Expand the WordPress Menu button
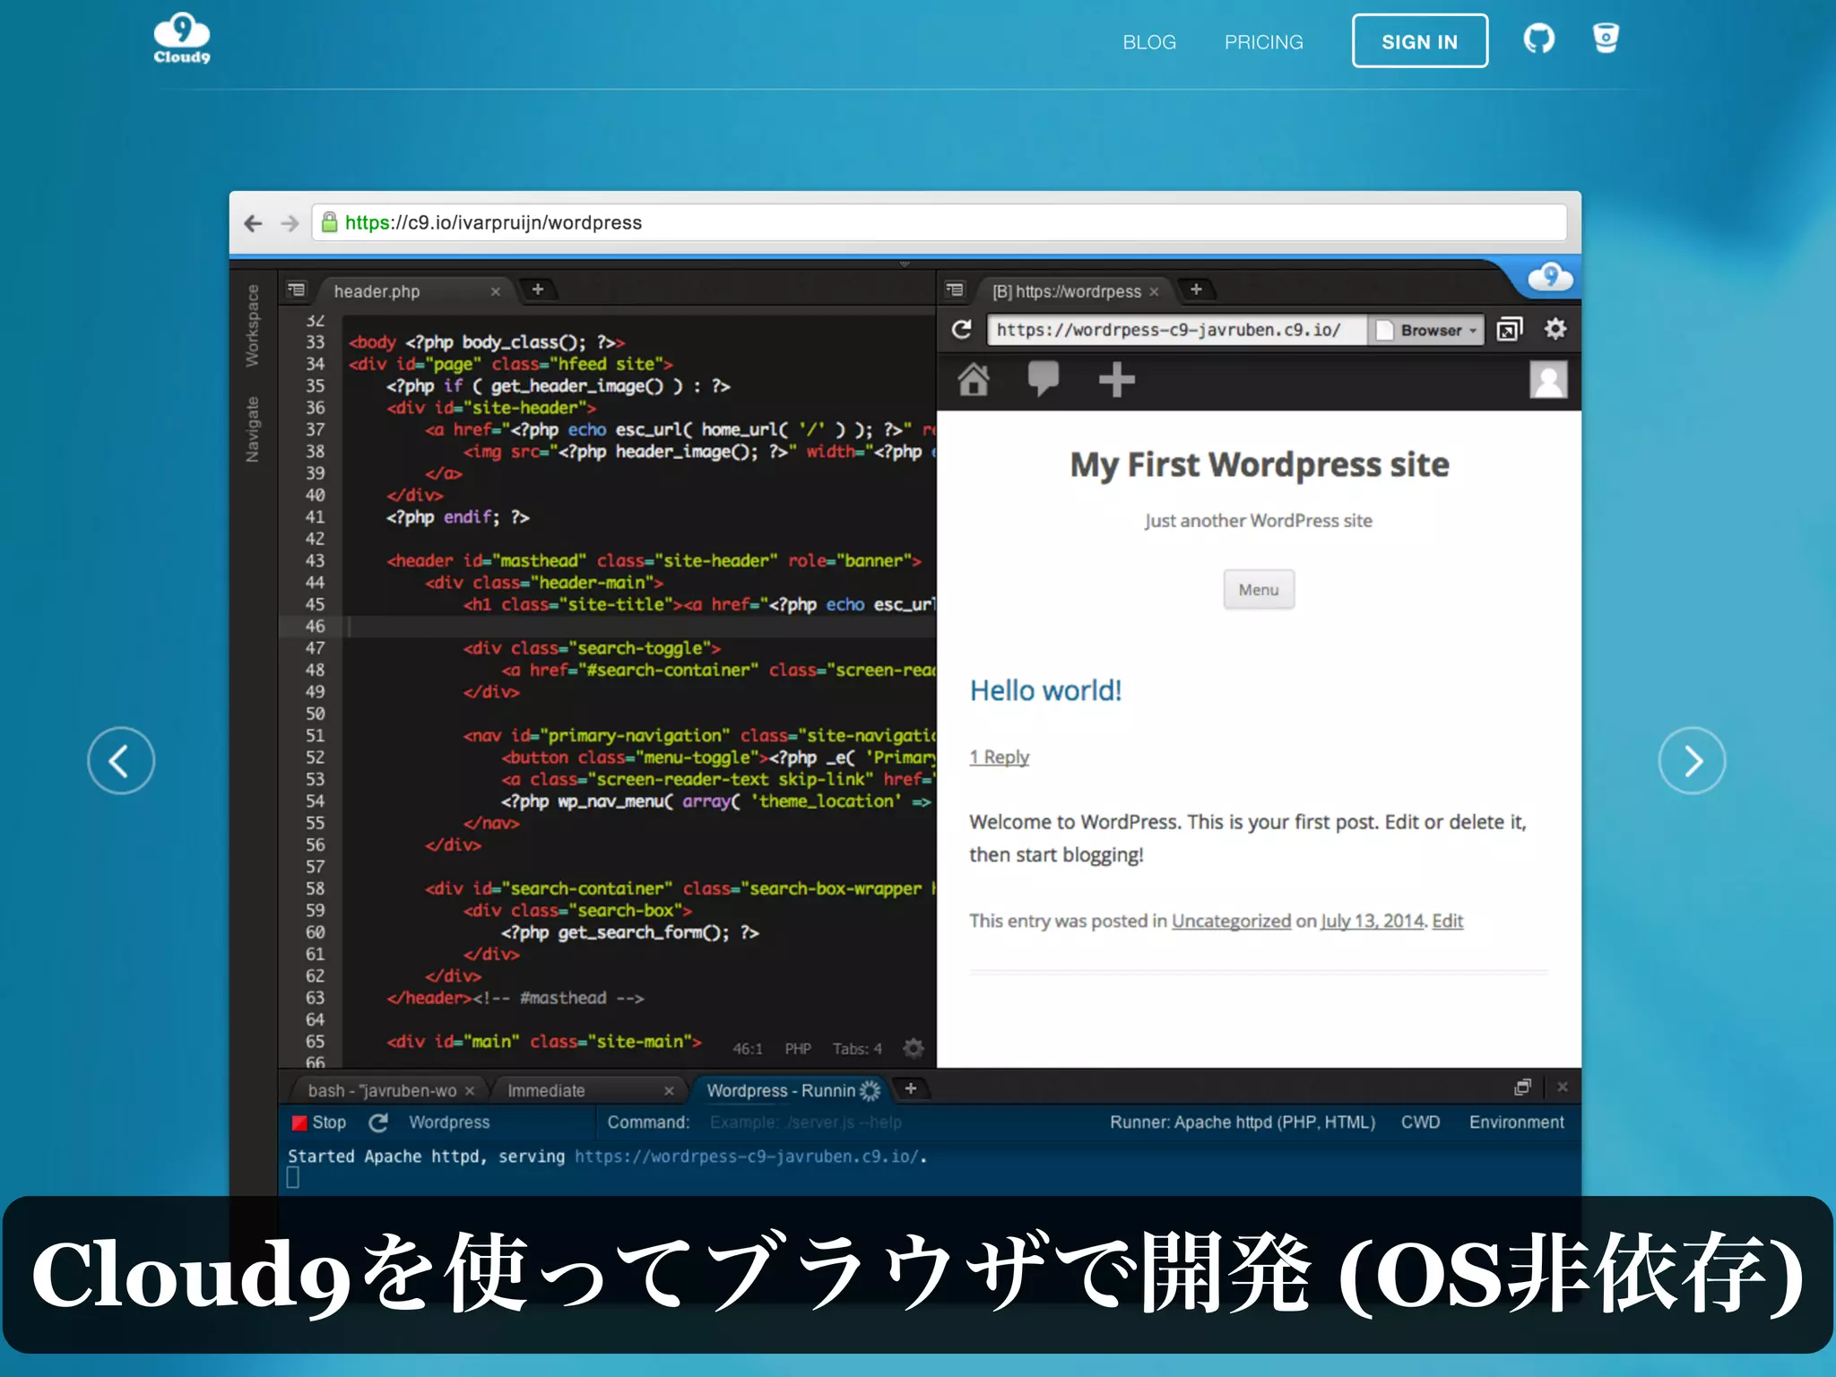This screenshot has height=1377, width=1836. click(x=1258, y=590)
